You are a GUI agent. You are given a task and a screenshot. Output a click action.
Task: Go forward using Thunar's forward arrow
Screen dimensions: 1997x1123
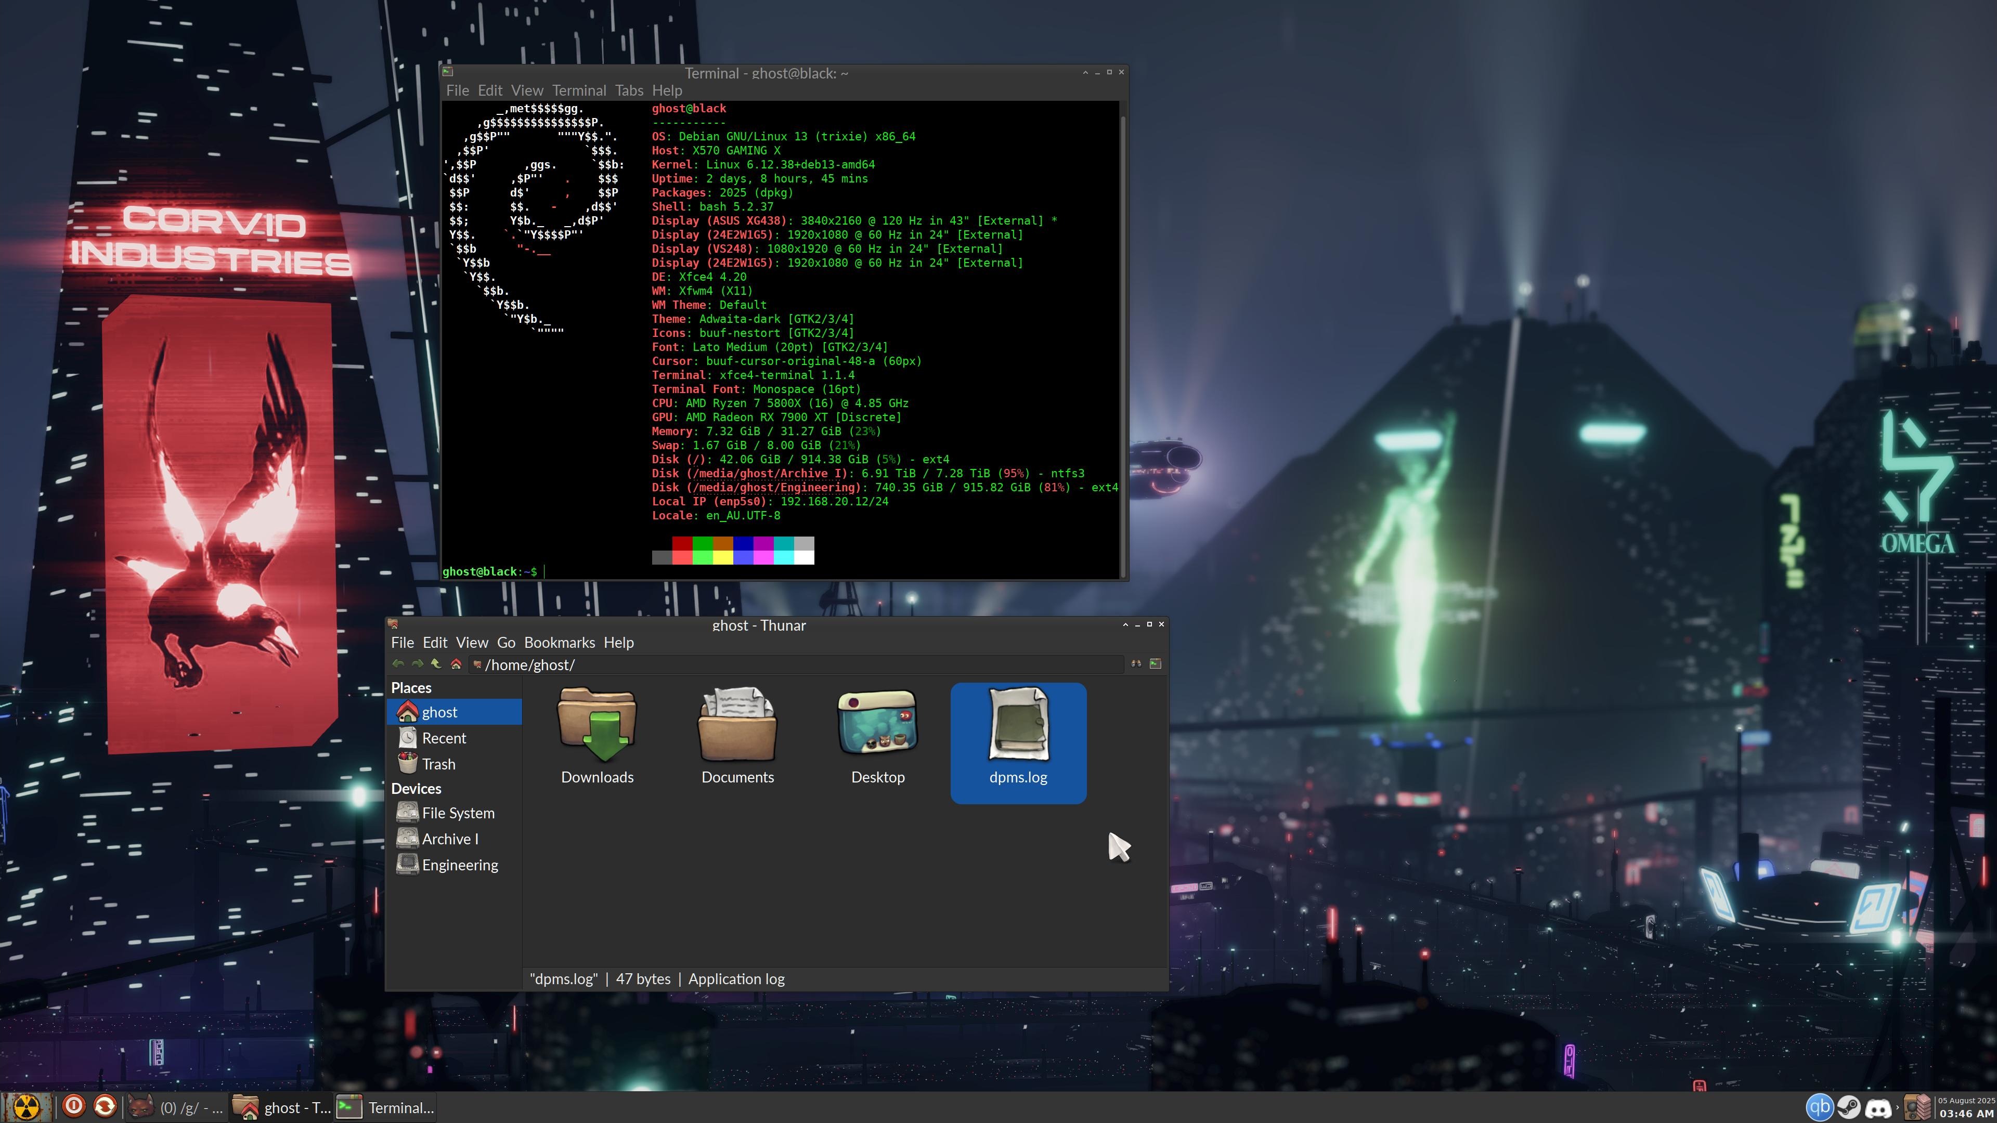(417, 664)
